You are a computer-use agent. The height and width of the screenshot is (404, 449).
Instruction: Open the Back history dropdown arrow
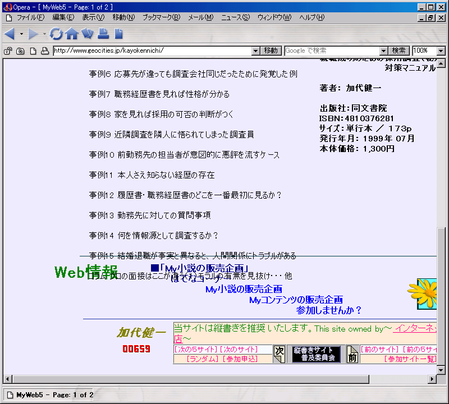pos(21,34)
